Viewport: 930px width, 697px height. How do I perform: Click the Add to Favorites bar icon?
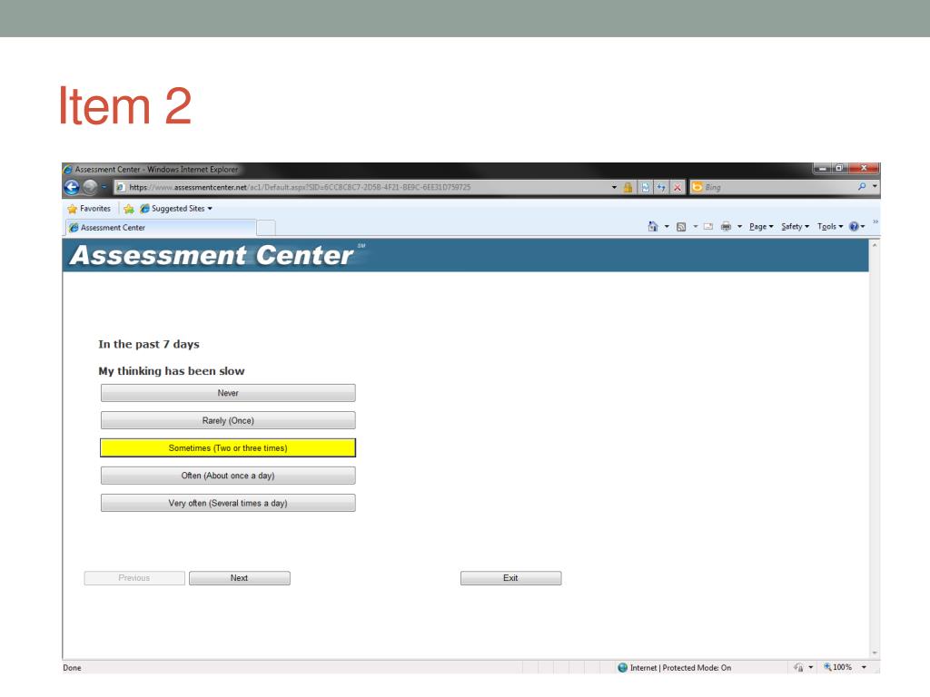pyautogui.click(x=129, y=209)
